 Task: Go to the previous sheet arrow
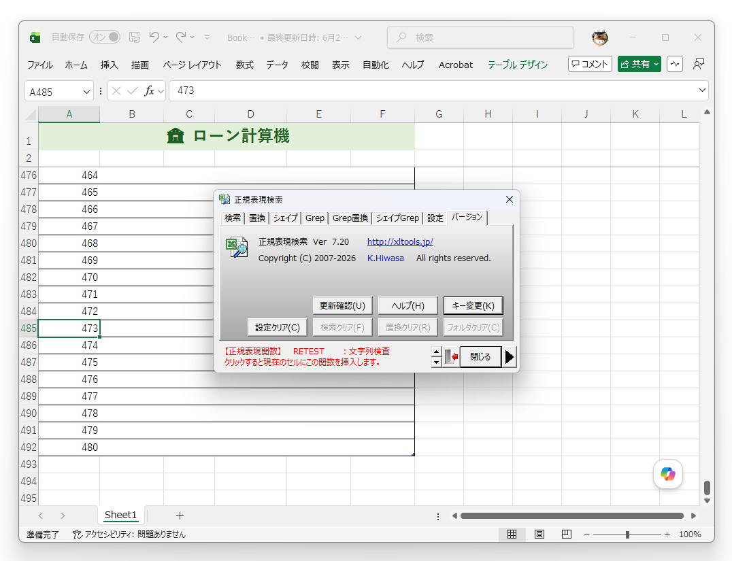click(41, 515)
